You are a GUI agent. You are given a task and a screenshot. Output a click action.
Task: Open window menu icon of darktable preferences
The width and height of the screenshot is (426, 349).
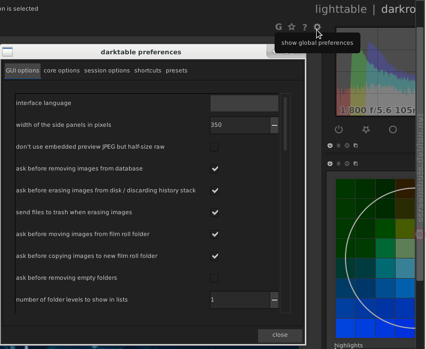(7, 52)
